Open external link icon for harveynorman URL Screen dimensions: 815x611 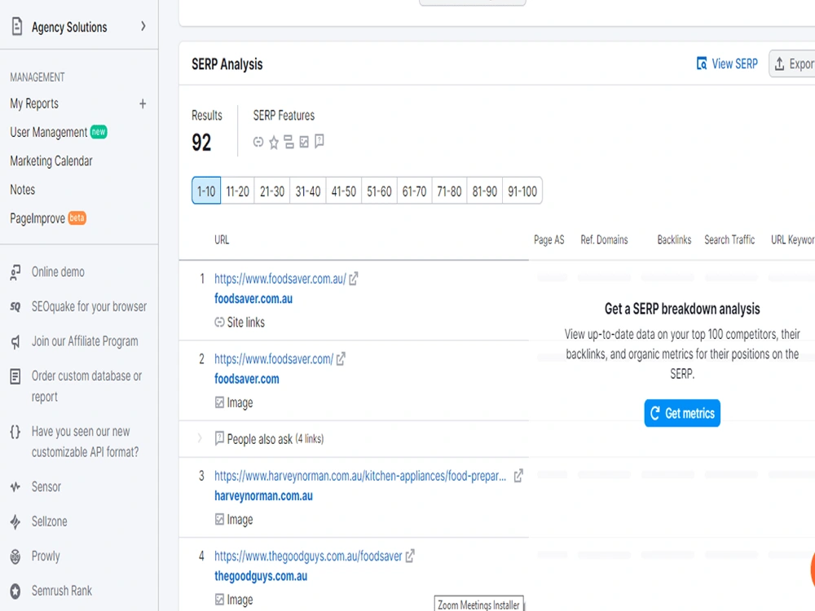coord(518,476)
